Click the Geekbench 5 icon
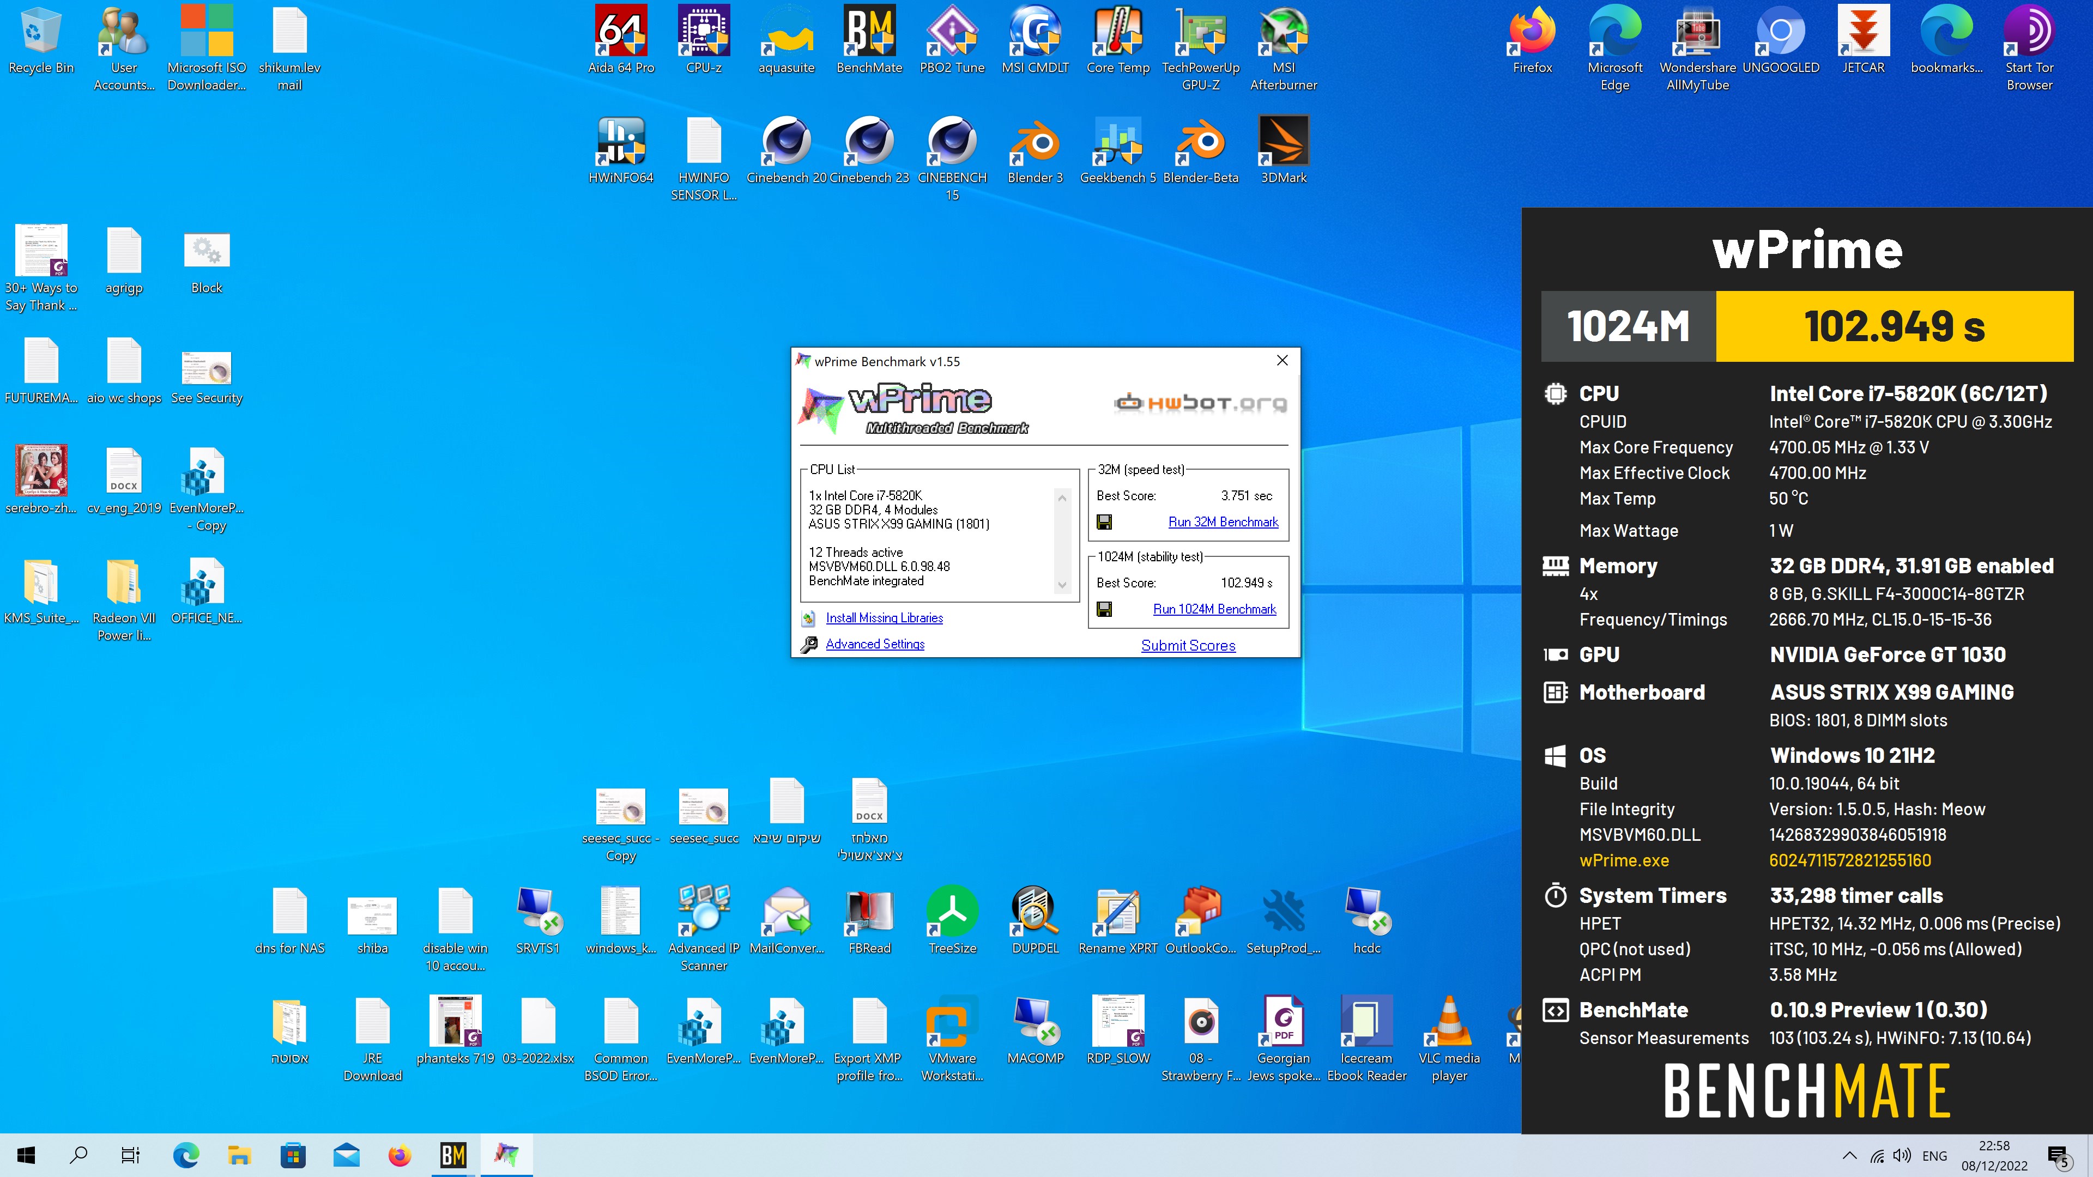This screenshot has width=2093, height=1177. pos(1118,150)
